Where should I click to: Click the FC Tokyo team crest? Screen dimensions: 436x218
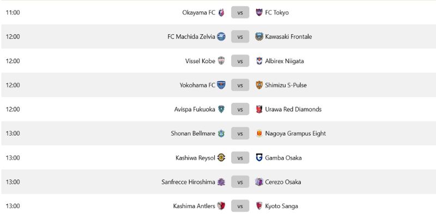(x=259, y=13)
